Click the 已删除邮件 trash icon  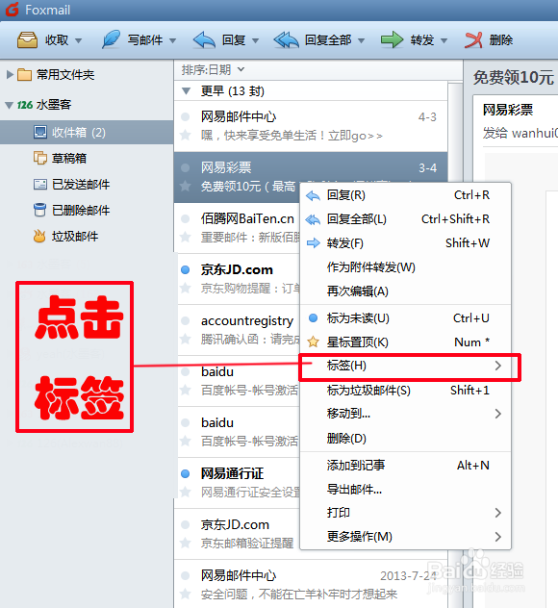pyautogui.click(x=39, y=210)
